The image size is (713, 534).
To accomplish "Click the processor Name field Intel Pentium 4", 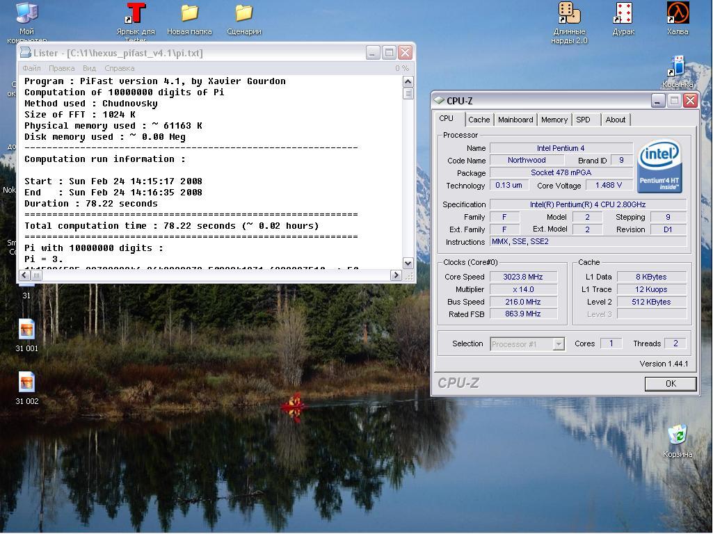I will [561, 148].
